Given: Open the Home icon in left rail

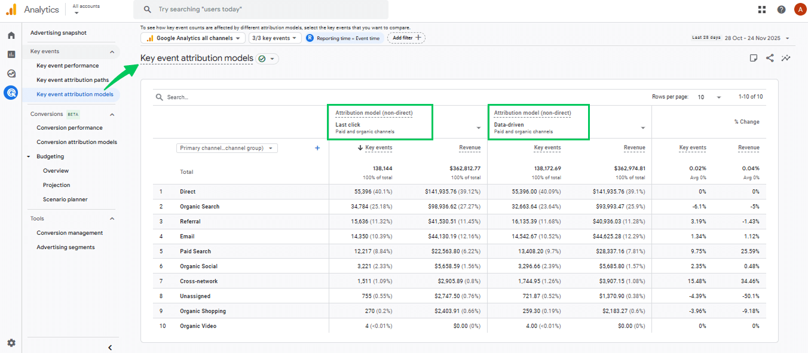Looking at the screenshot, I should tap(11, 35).
